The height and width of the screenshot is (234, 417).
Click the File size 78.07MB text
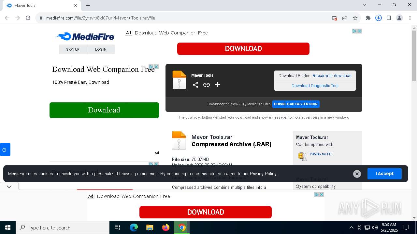[x=190, y=159]
